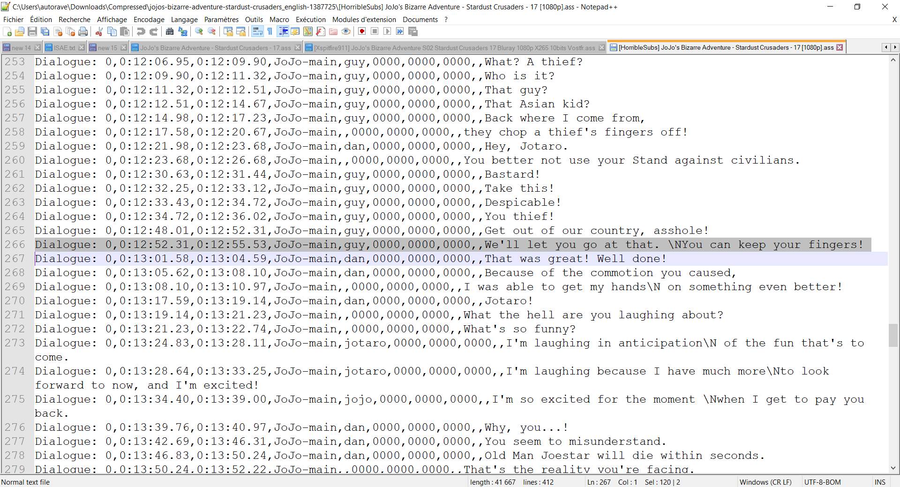Open the Encodage menu
The image size is (900, 487).
tap(149, 20)
